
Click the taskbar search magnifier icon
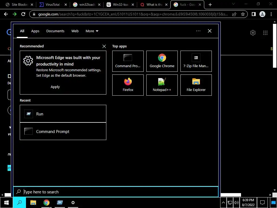coord(19,203)
